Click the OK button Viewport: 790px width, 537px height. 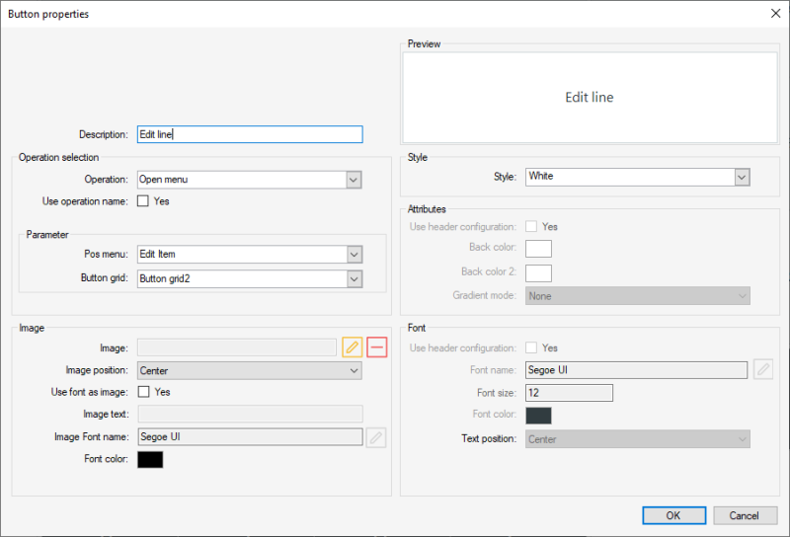pyautogui.click(x=673, y=515)
